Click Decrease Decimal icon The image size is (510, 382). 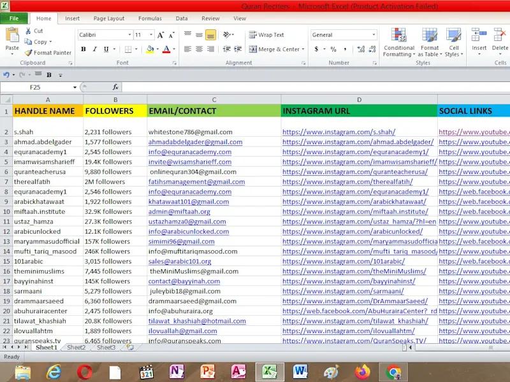372,49
